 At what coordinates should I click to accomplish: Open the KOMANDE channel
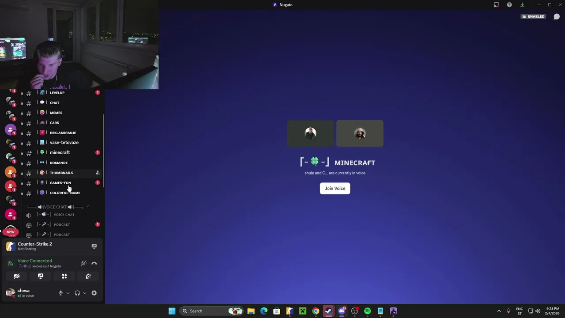click(x=60, y=163)
